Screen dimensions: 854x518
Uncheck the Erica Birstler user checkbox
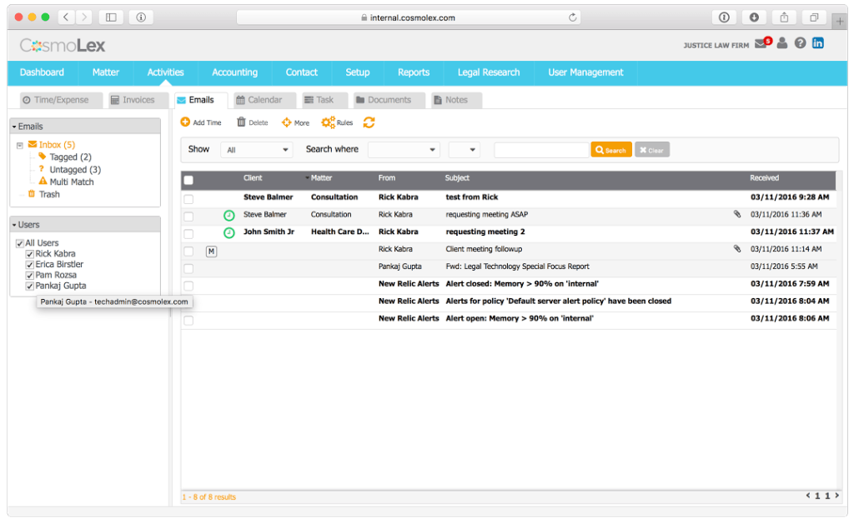coord(30,265)
